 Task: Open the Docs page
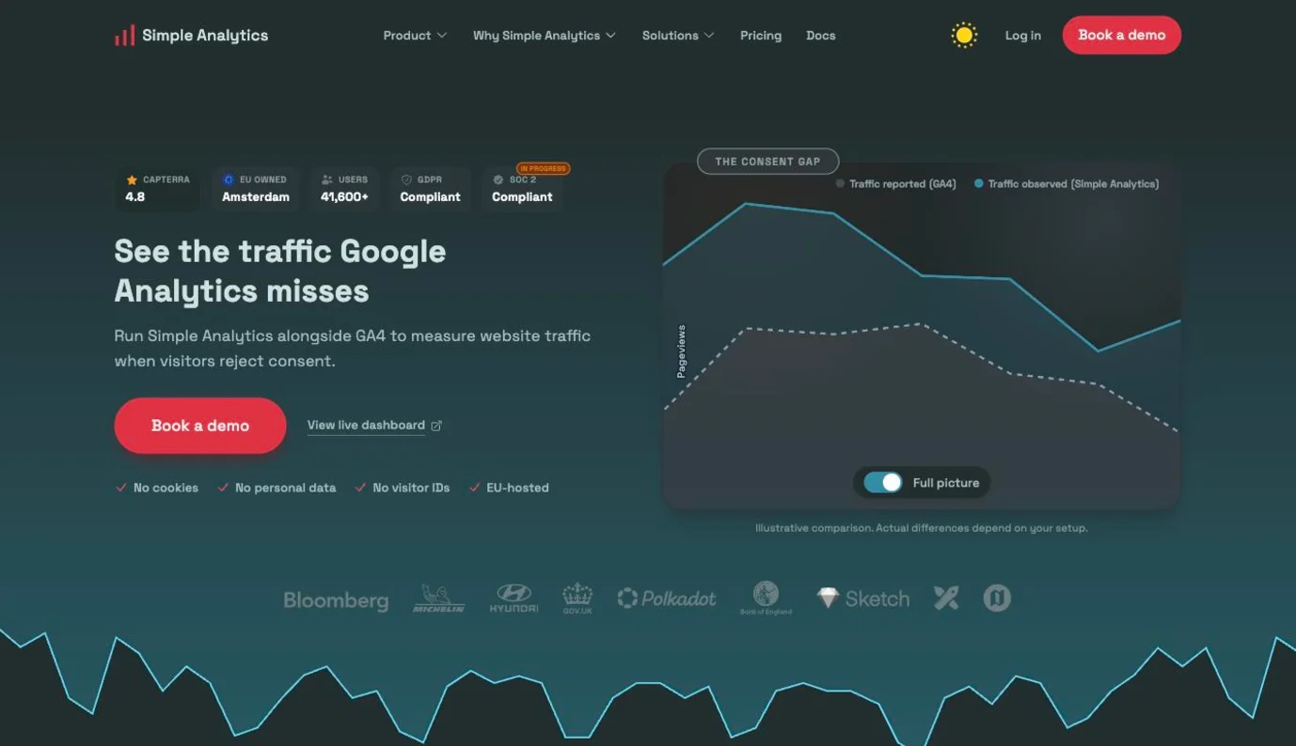pyautogui.click(x=821, y=36)
